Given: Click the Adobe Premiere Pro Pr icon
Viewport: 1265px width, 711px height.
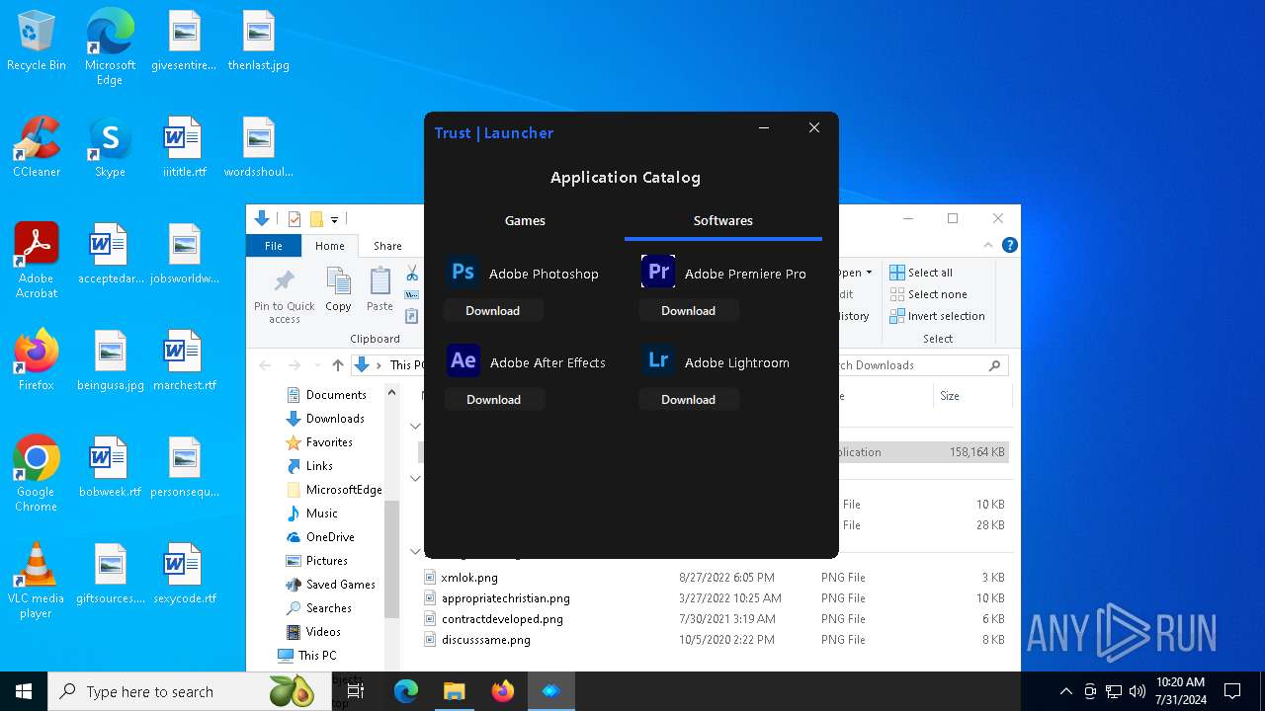Looking at the screenshot, I should point(658,272).
